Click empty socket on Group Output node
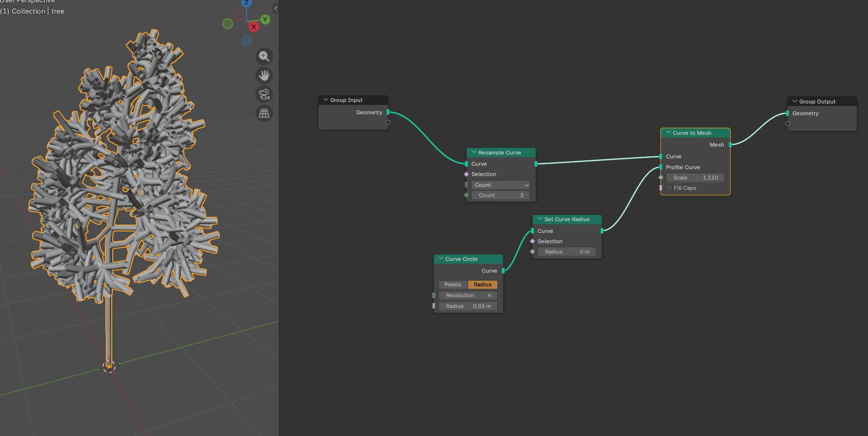Image resolution: width=868 pixels, height=436 pixels. click(x=788, y=124)
